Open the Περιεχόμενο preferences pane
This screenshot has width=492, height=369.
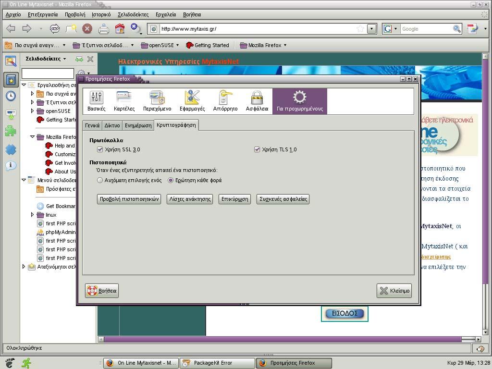click(157, 101)
